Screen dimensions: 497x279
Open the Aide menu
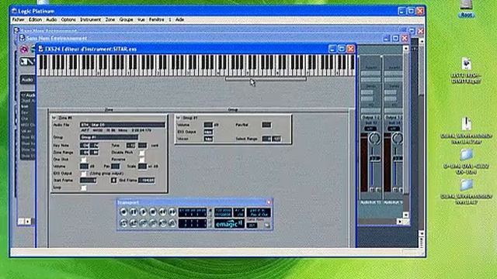(179, 19)
